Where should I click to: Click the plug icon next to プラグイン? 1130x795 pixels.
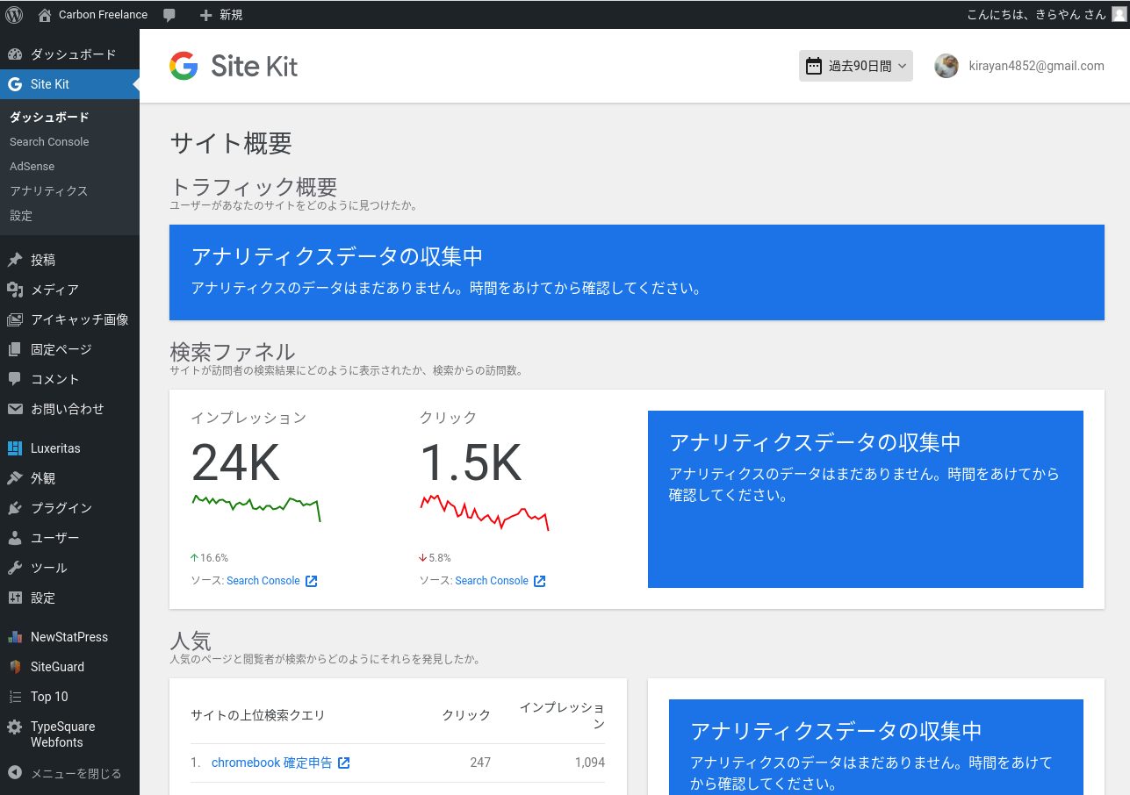pyautogui.click(x=14, y=508)
